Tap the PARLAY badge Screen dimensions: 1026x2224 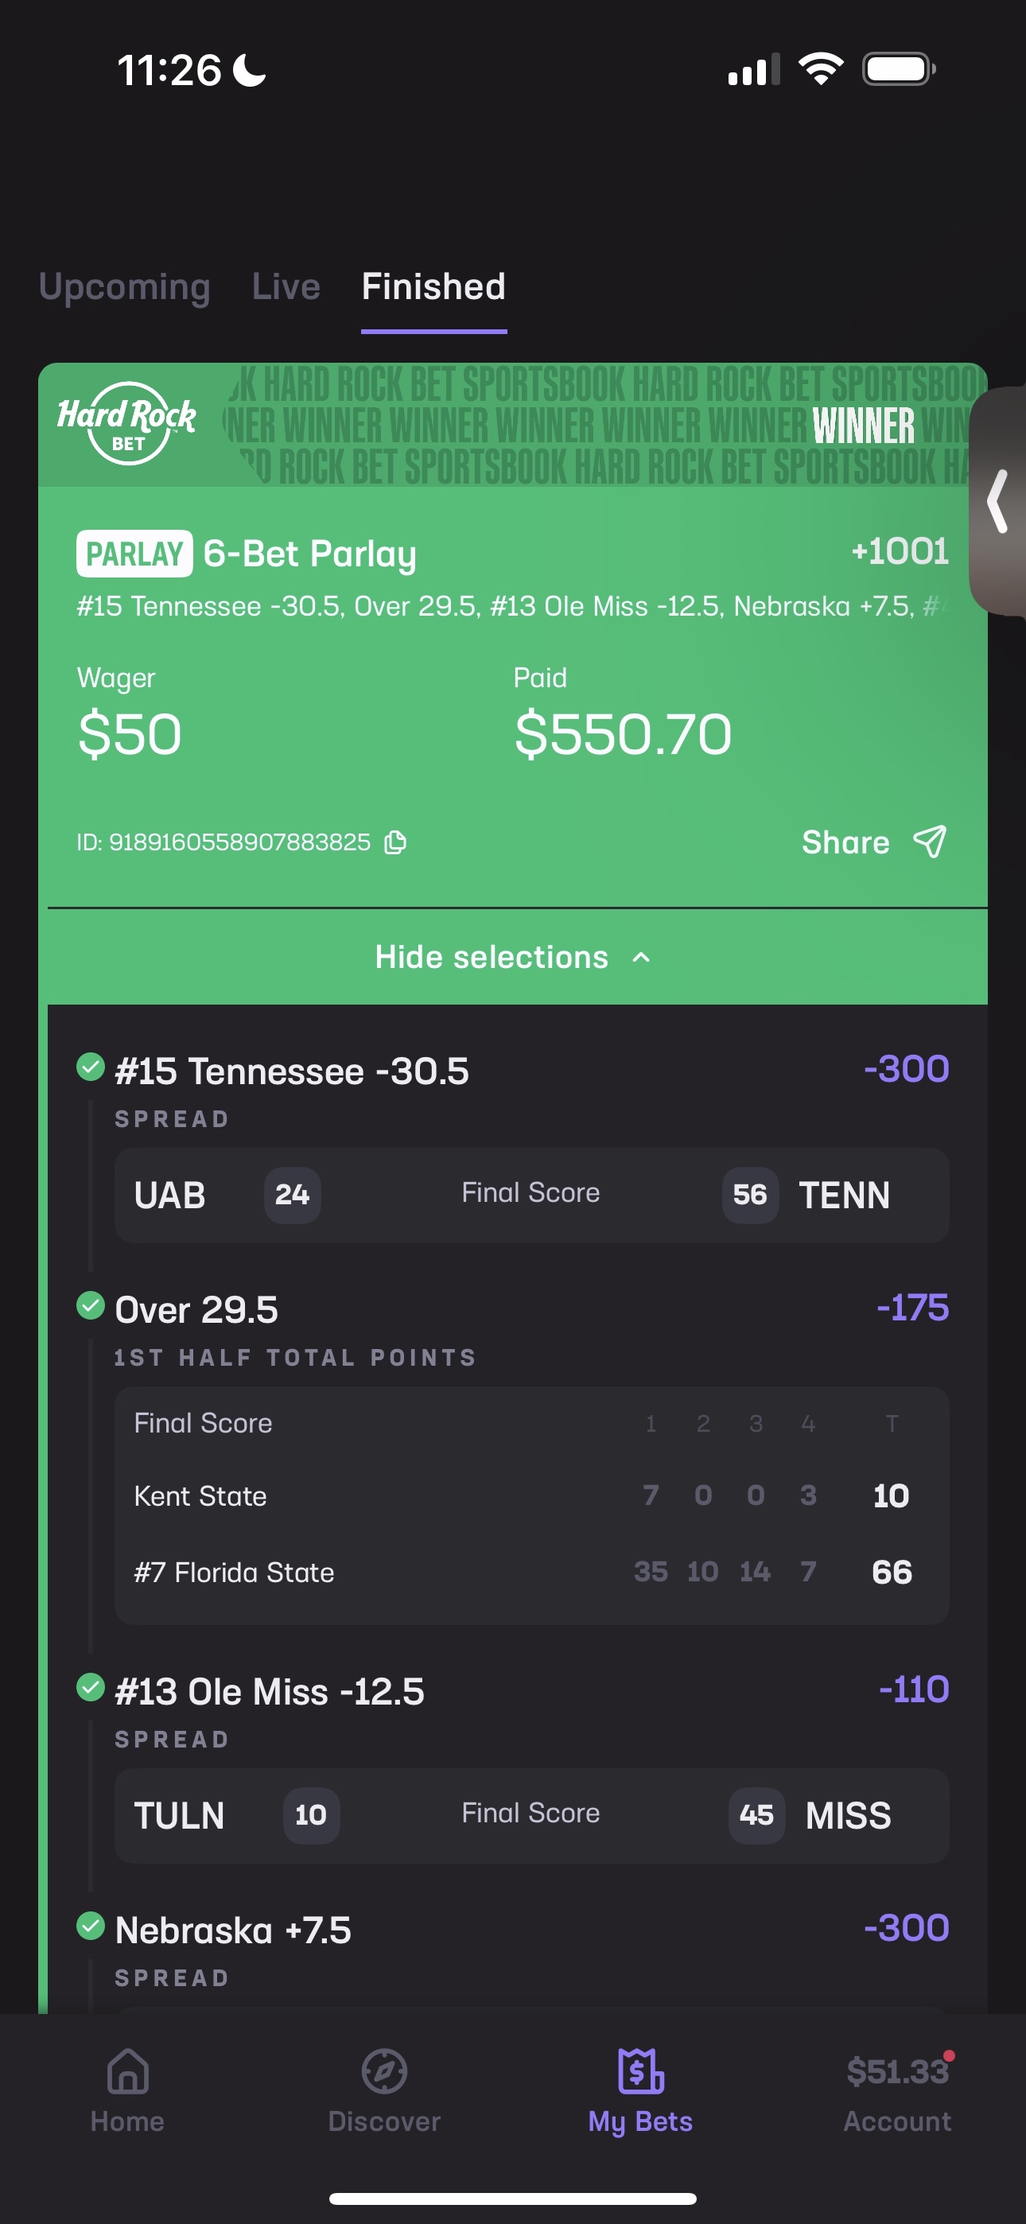[x=134, y=554]
